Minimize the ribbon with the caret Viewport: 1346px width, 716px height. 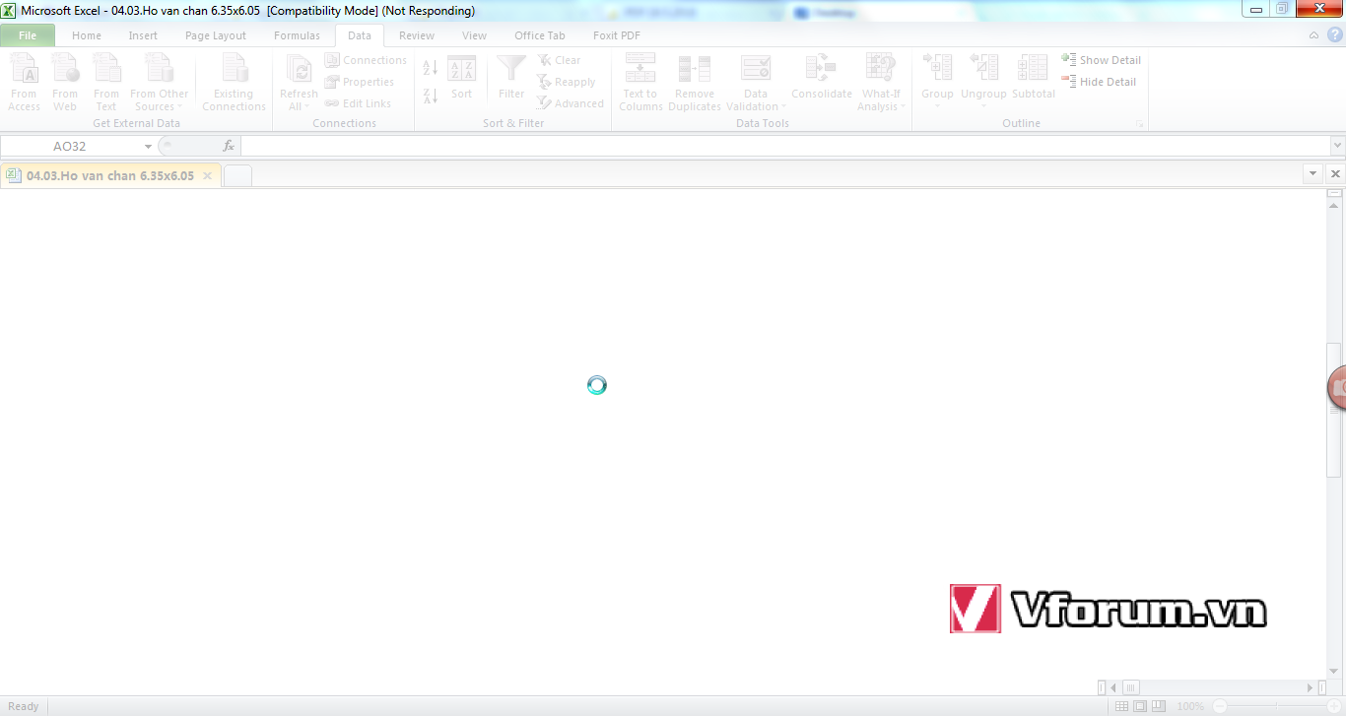pos(1313,35)
